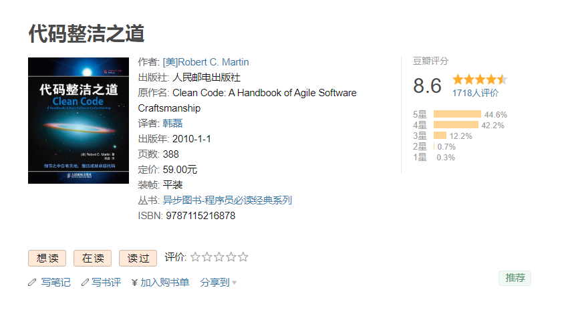568x316 pixels.
Task: Click the 在读 button
Action: tap(92, 258)
